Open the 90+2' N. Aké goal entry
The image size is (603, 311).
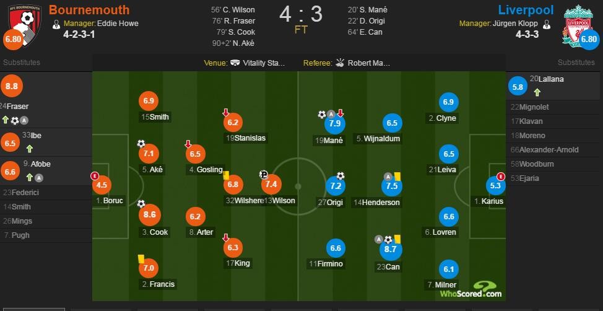(x=234, y=43)
